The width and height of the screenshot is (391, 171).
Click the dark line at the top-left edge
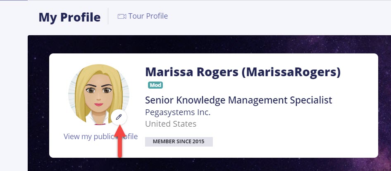pyautogui.click(x=14, y=0)
